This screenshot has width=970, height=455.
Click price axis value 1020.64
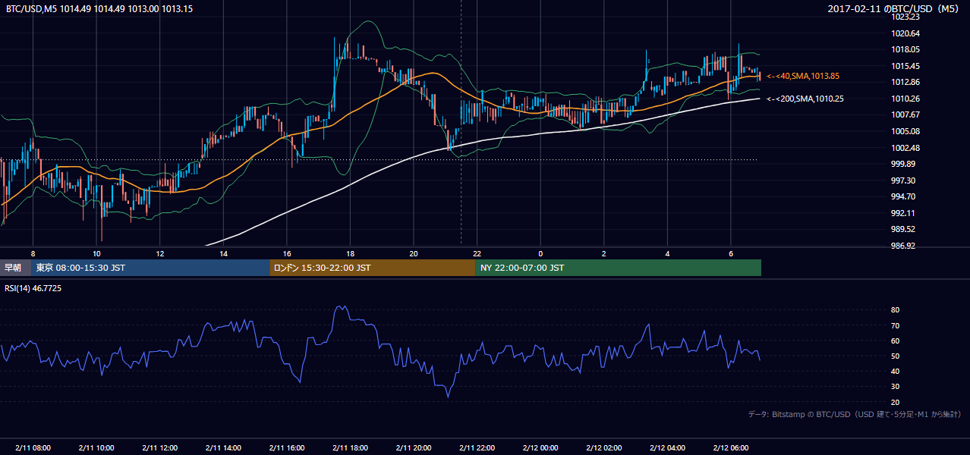coord(907,33)
